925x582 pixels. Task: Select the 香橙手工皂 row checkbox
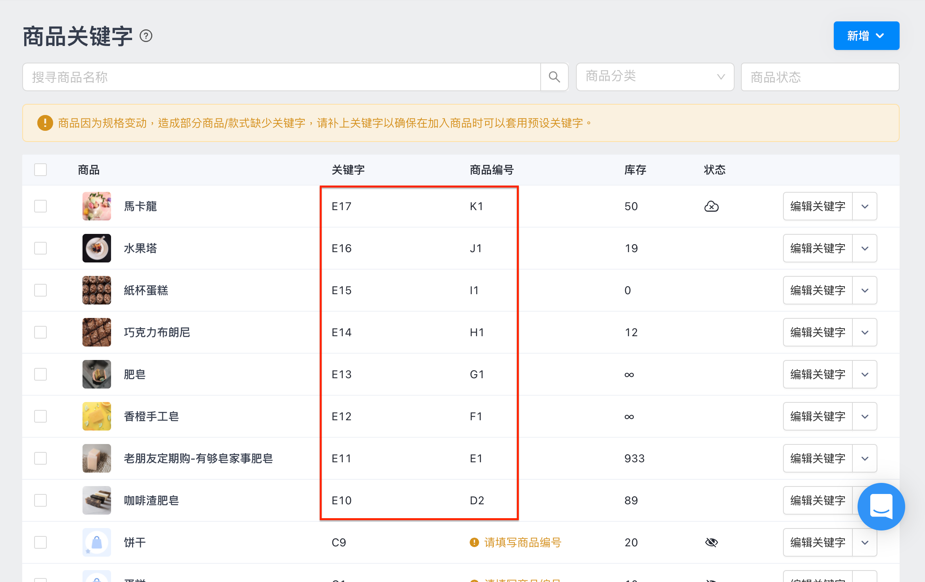click(x=40, y=416)
